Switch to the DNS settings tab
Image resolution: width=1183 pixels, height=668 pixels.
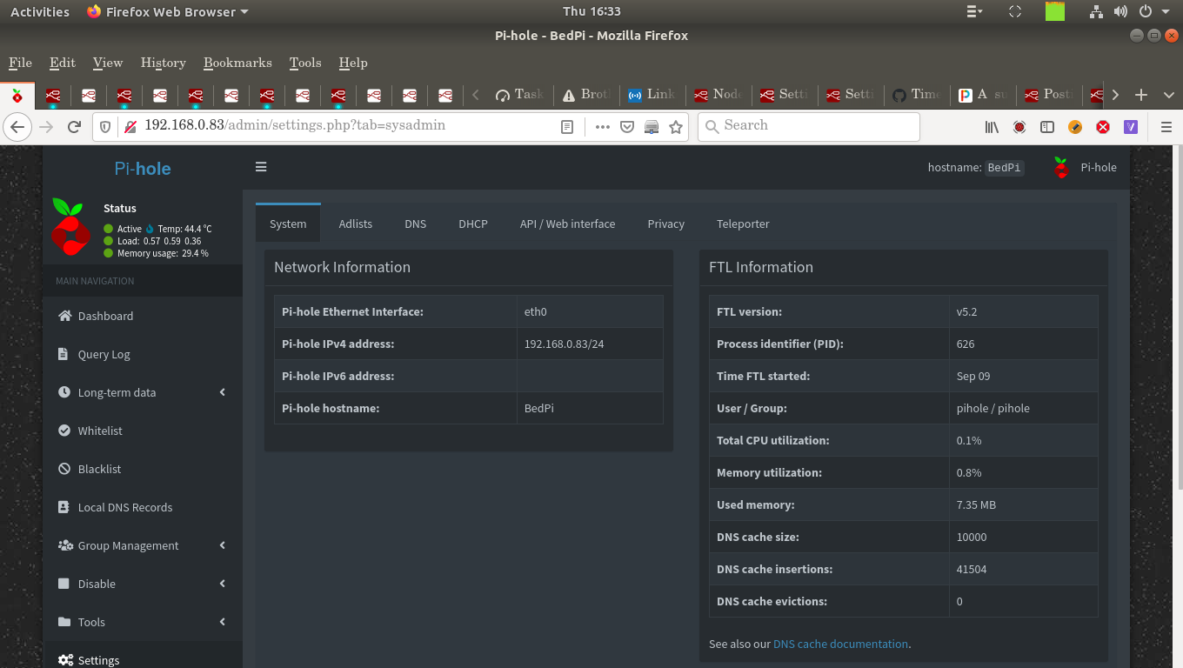tap(416, 224)
